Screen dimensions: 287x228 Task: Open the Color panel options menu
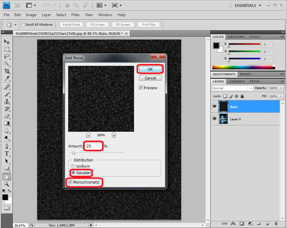click(282, 37)
